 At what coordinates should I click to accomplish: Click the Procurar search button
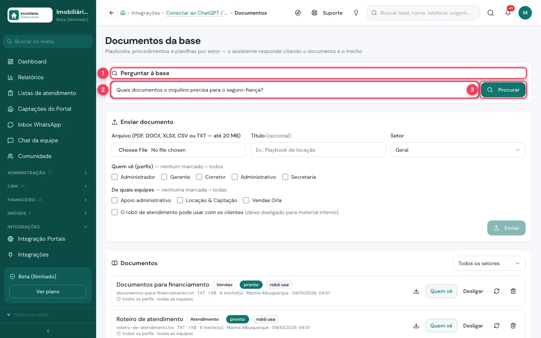pos(503,90)
